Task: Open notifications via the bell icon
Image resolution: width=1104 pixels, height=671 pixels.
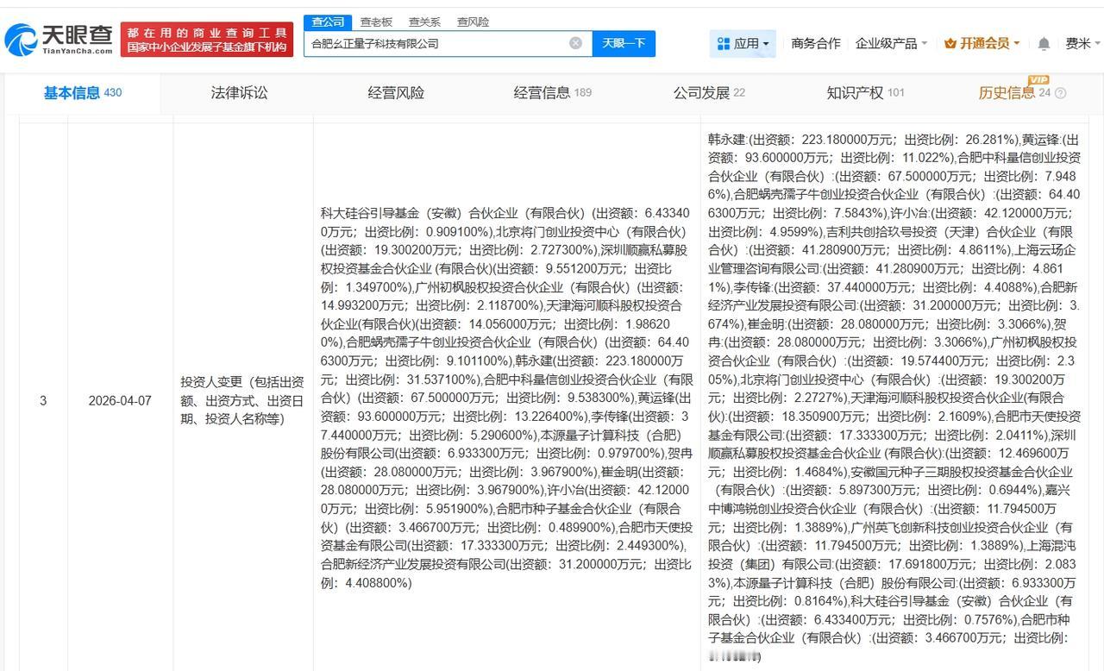Action: [1044, 43]
